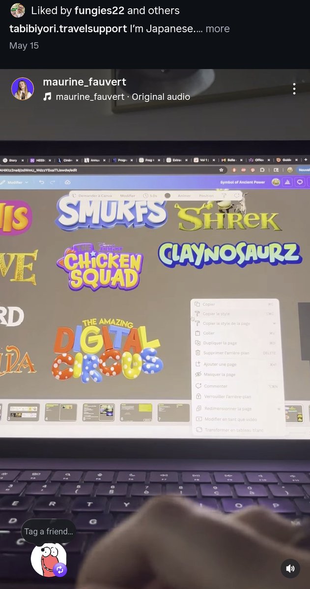This screenshot has width=310, height=589.
Task: Open the Canva 'Modifier' dropdown in the top bar
Action: click(x=15, y=182)
